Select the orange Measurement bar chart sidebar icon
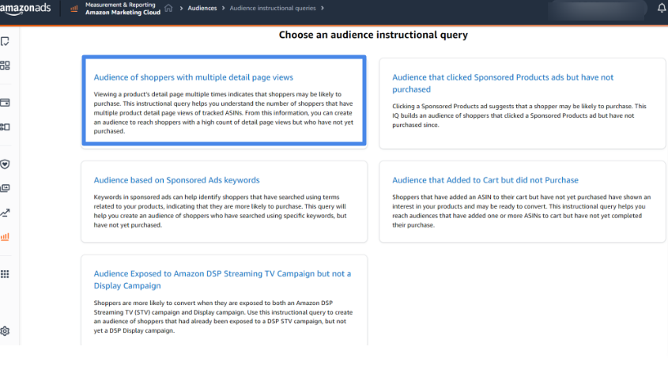This screenshot has height=373, width=668. 5,237
